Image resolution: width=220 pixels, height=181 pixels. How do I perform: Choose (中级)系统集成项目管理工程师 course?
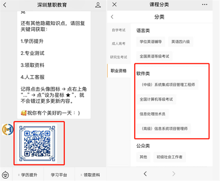click(x=167, y=85)
